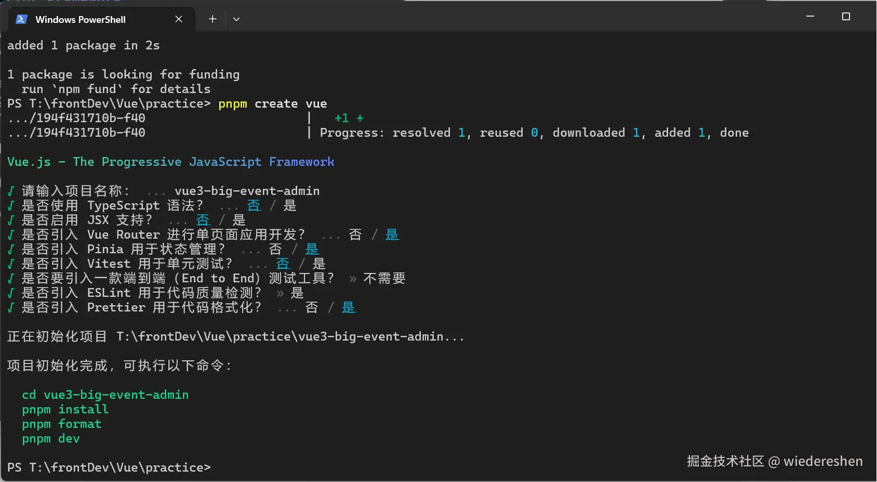Click the last empty PS prompt line
This screenshot has width=877, height=482.
tap(109, 468)
